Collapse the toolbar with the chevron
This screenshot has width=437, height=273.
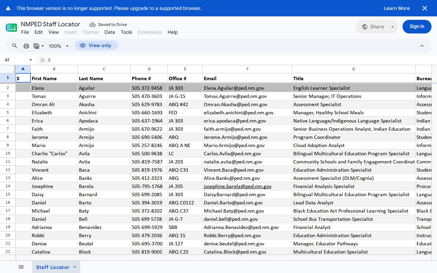[422, 46]
